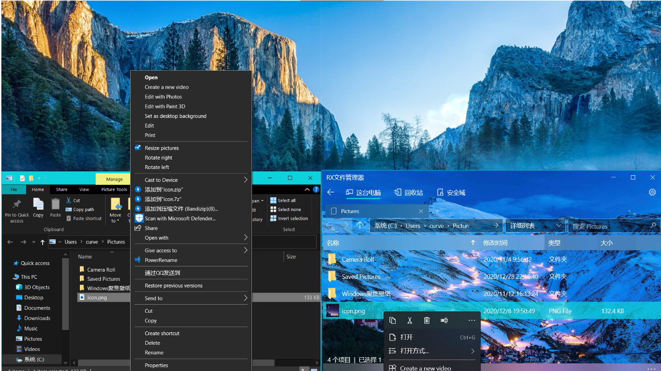Click the up arrow in Explorer navigation bar
The width and height of the screenshot is (661, 371).
pos(43,242)
